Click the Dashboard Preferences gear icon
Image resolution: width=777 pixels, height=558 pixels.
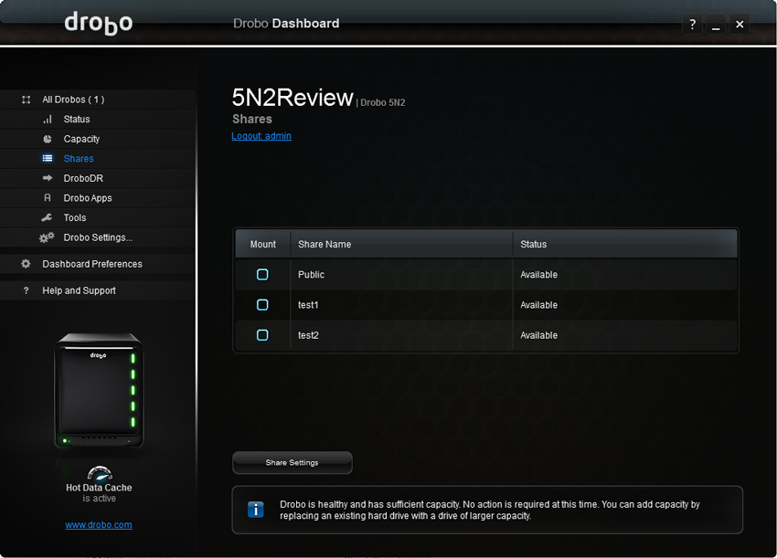tap(26, 264)
